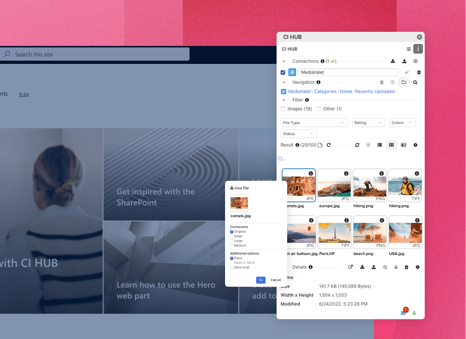Viewport: 466px width, 339px height.
Task: Select the Place additional option
Action: pos(232,258)
